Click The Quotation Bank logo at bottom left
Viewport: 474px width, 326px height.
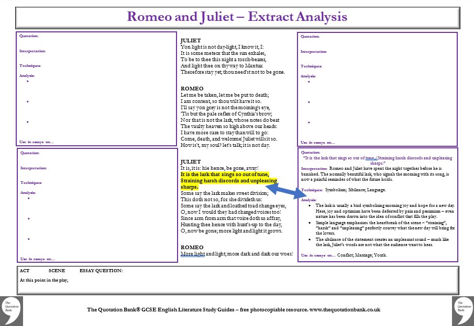point(11,311)
